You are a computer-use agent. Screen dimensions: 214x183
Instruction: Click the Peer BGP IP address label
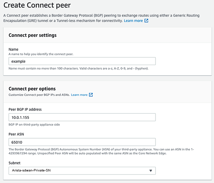click(26, 109)
